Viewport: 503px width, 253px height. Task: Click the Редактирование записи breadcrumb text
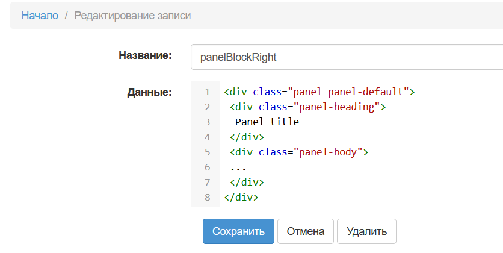click(132, 16)
